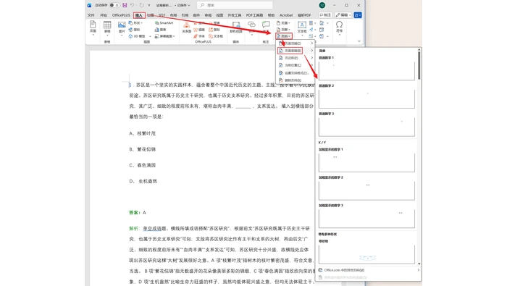Select the 插入 ribbon tab
Image resolution: width=507 pixels, height=286 pixels.
coord(139,15)
